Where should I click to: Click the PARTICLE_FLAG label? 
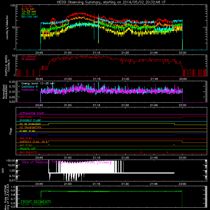click(x=29, y=142)
